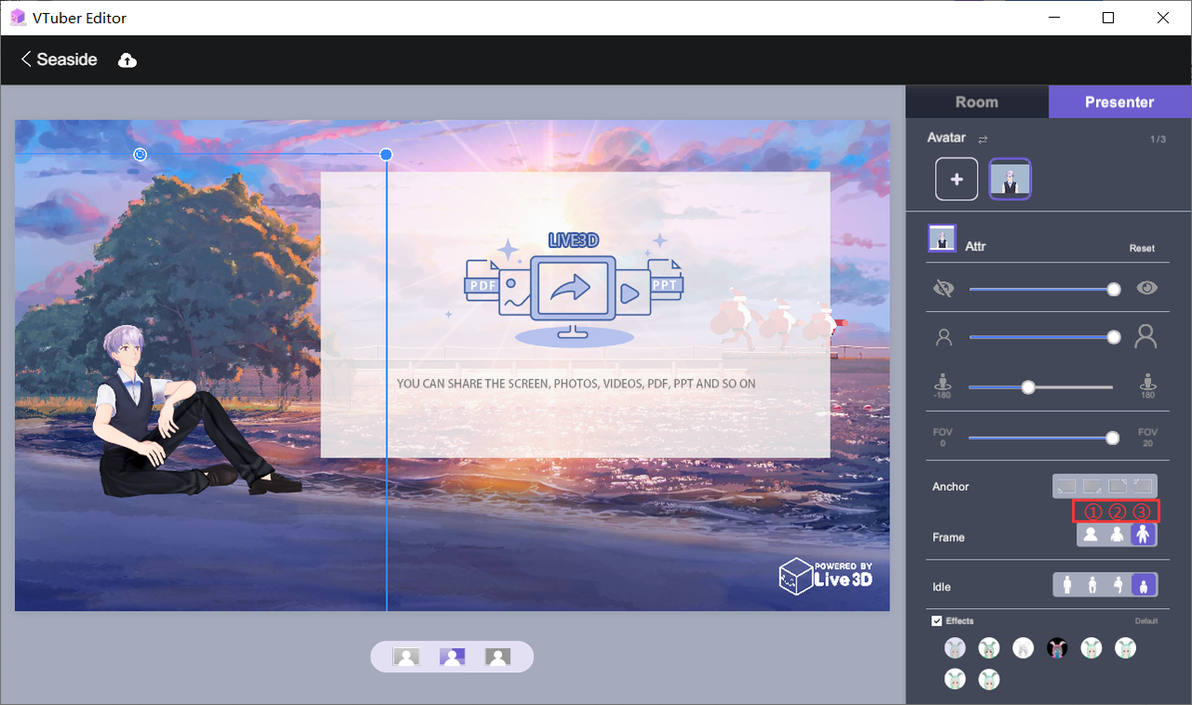Select the selected avatar thumbnail
This screenshot has width=1192, height=705.
point(1009,179)
